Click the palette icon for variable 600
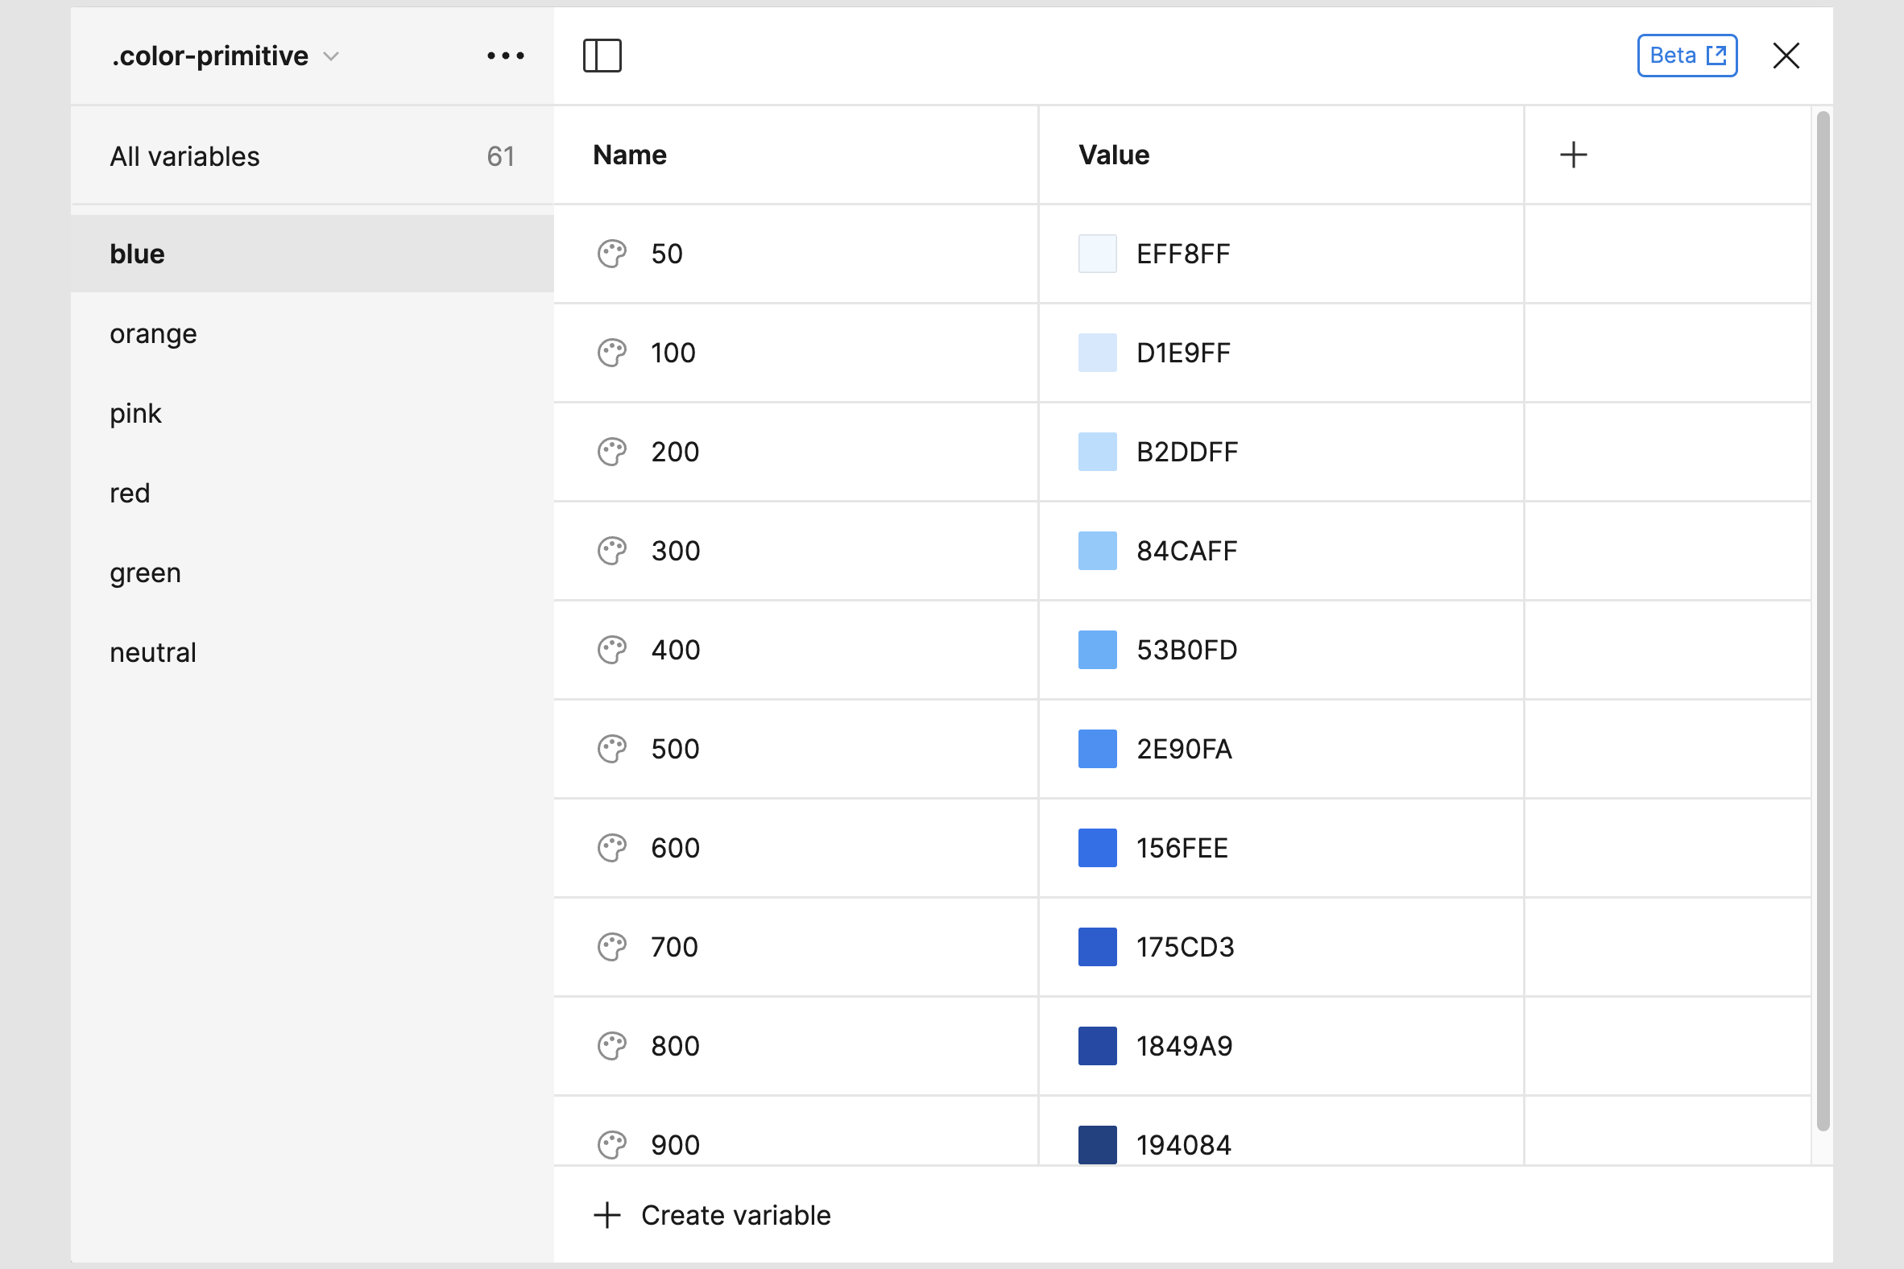 [612, 848]
